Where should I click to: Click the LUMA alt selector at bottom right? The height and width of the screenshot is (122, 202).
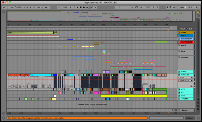(190, 118)
